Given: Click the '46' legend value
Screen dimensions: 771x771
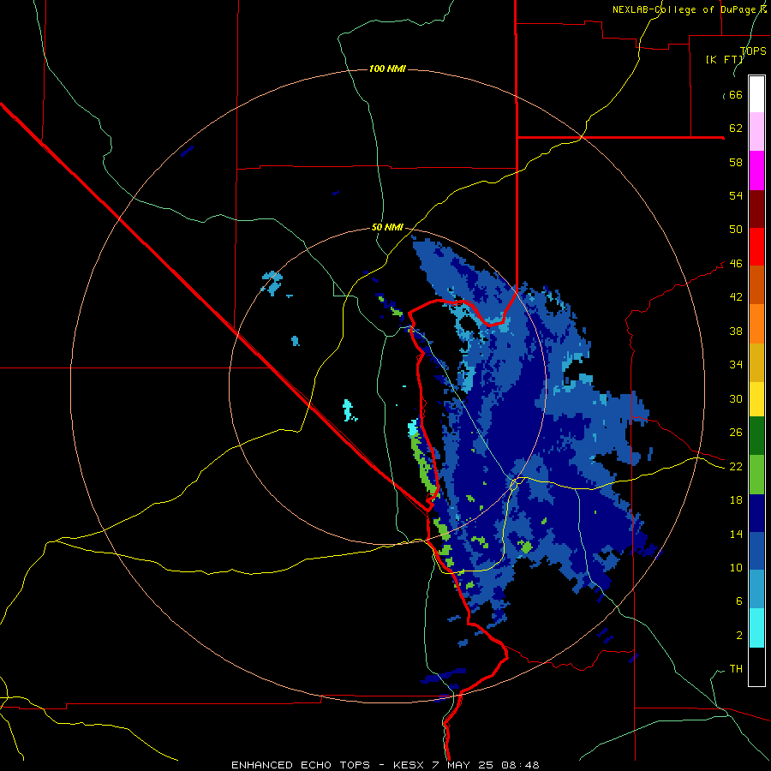Looking at the screenshot, I should click(x=736, y=264).
